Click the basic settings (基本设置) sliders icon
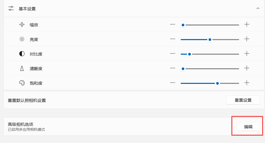 click(11, 8)
